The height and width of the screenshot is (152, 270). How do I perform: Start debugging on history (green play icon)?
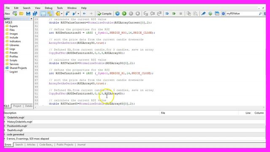pyautogui.click(x=124, y=14)
